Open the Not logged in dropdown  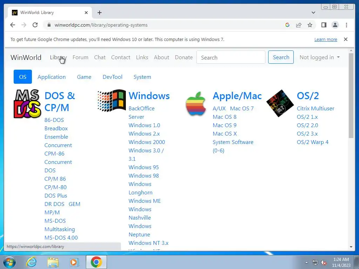(x=320, y=57)
